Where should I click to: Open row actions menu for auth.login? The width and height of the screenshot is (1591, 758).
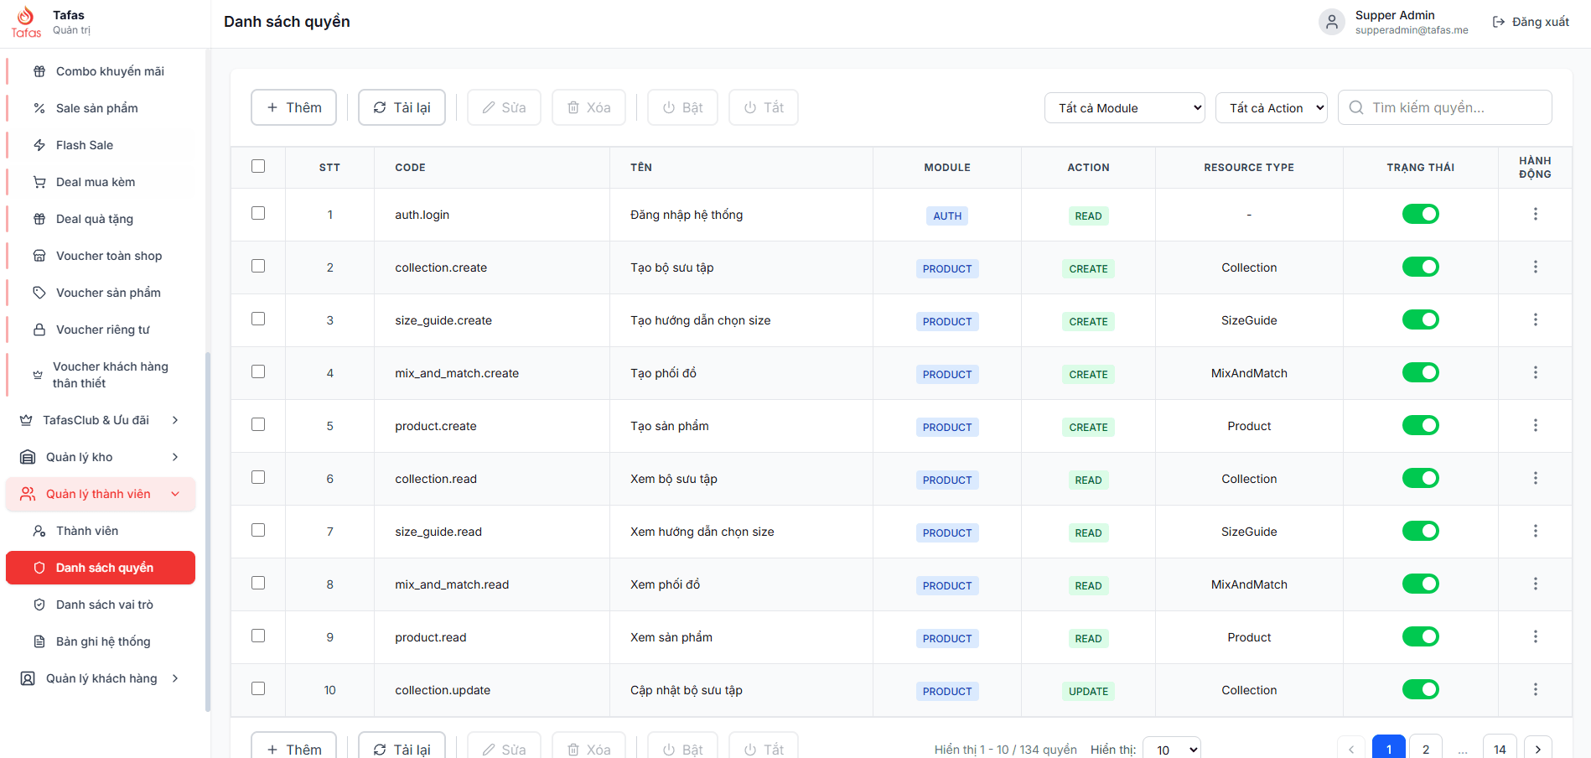(x=1536, y=214)
